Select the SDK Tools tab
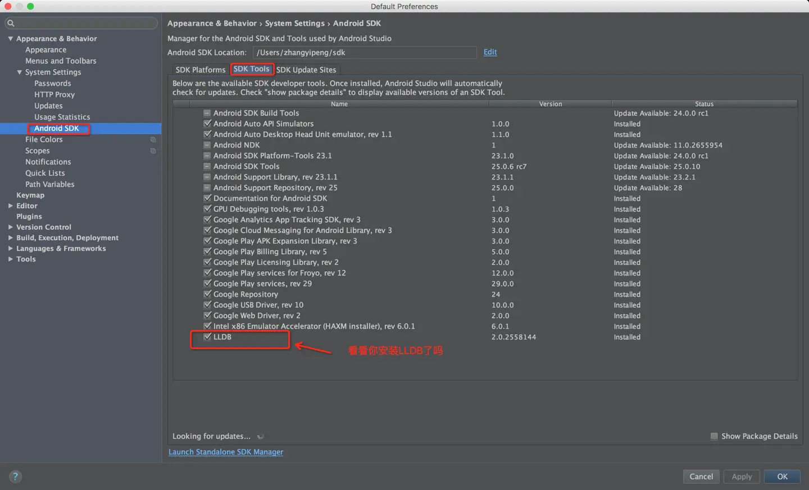 (252, 69)
